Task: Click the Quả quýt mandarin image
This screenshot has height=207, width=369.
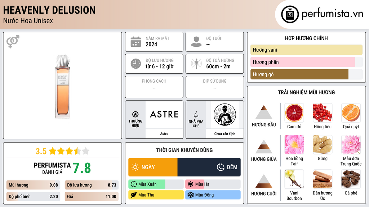Action: [x=351, y=113]
